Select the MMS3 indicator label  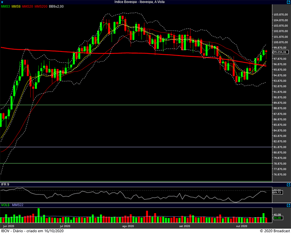tap(5, 7)
